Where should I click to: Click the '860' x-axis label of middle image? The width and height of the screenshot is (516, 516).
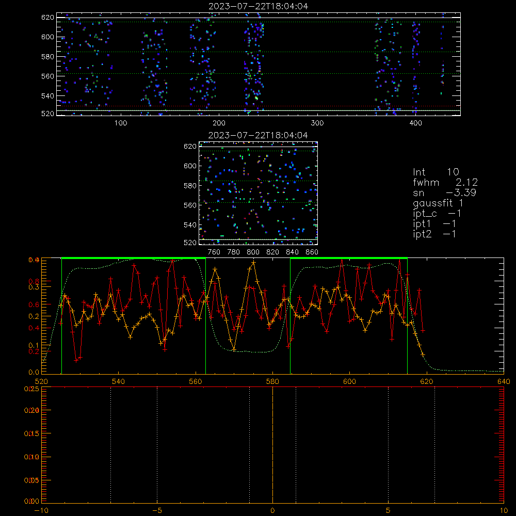312,252
